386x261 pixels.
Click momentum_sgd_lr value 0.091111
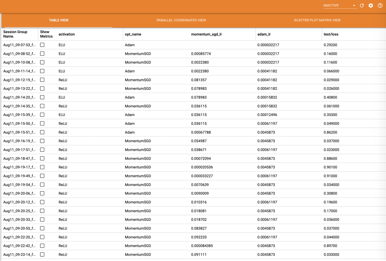point(199,255)
